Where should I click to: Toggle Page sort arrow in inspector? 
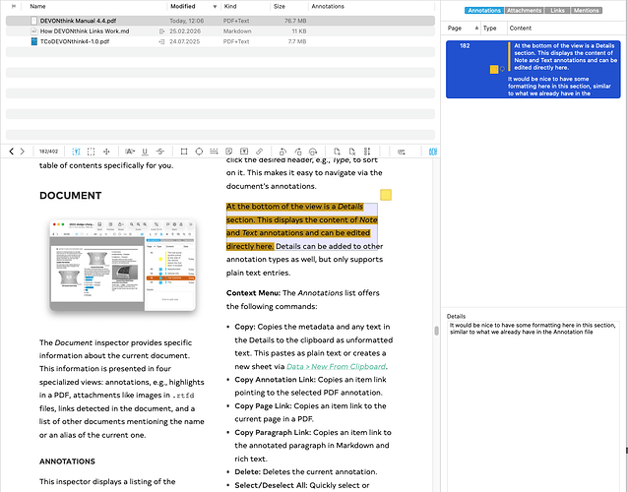click(476, 28)
